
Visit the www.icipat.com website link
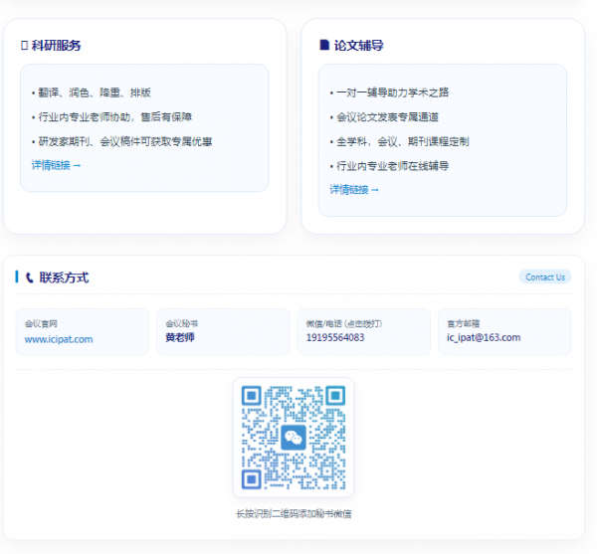59,339
